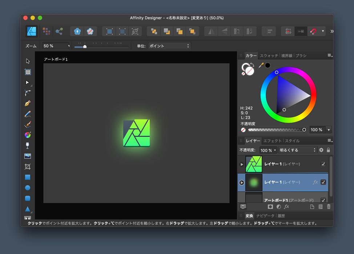Switch to Export persona
This screenshot has height=254, width=354.
pos(59,31)
